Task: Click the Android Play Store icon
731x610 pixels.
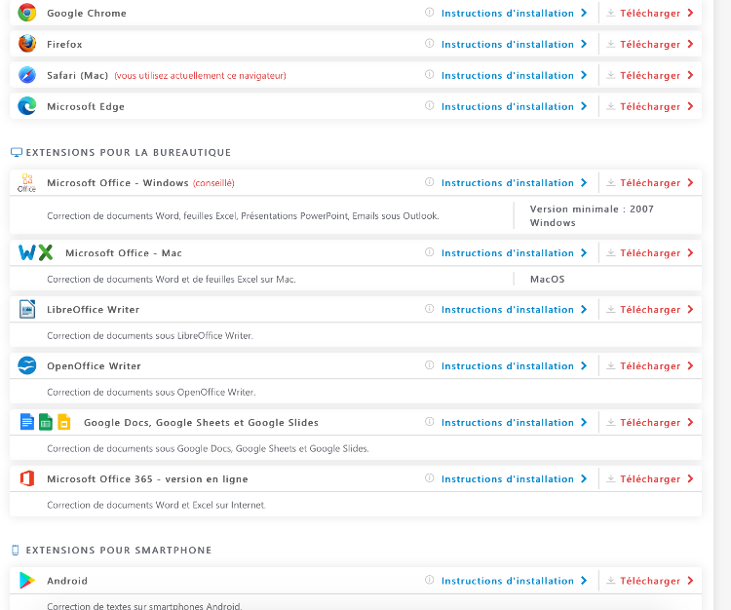Action: click(x=27, y=580)
